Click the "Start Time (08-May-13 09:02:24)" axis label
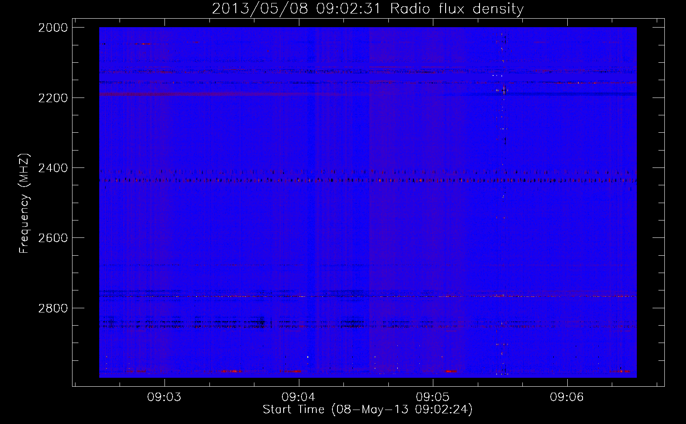 click(x=368, y=410)
